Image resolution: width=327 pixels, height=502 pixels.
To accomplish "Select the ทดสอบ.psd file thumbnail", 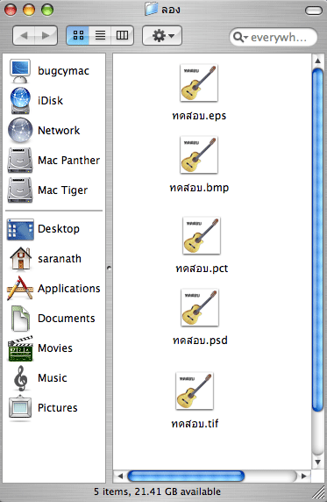I will click(200, 307).
